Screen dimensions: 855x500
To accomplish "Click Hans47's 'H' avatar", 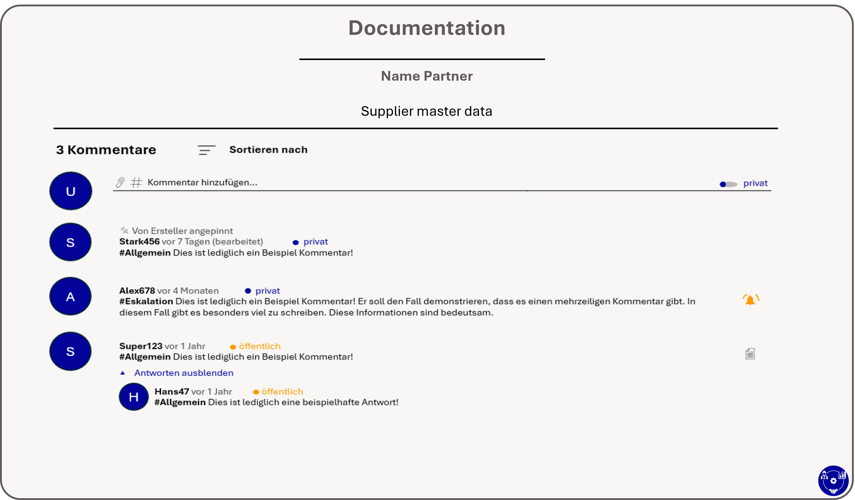I will pyautogui.click(x=134, y=397).
